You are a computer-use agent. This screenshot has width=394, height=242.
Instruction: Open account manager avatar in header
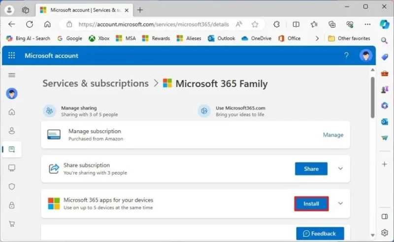coord(365,56)
